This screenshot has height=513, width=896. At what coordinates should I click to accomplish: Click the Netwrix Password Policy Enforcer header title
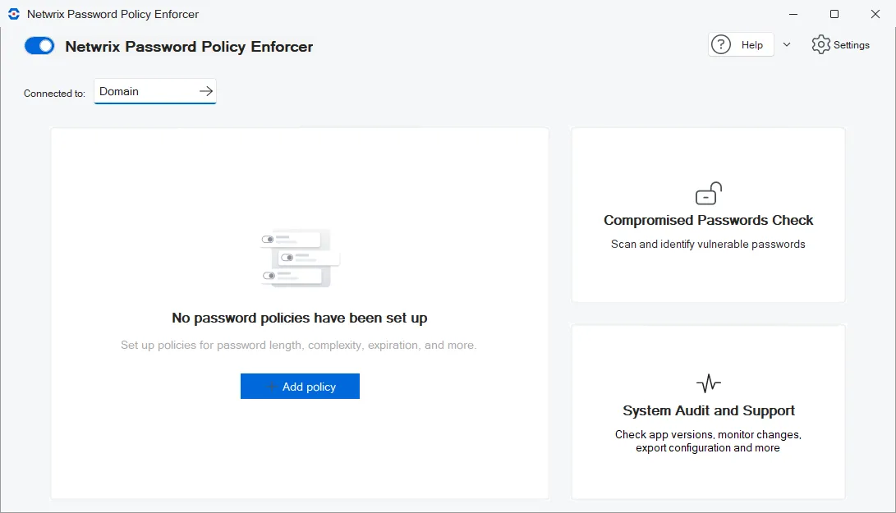click(189, 47)
